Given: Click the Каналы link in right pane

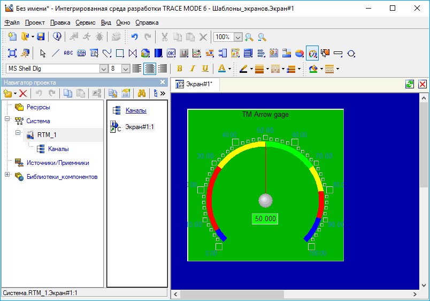Looking at the screenshot, I should click(136, 110).
